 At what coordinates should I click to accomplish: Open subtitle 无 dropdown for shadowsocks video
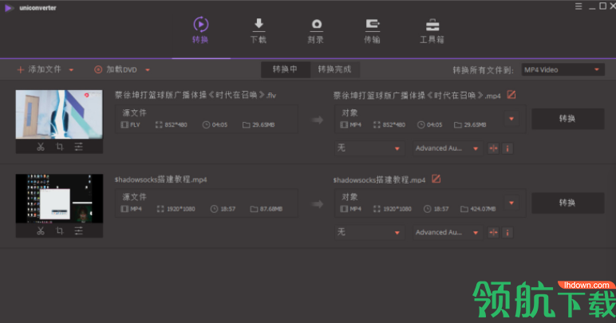coord(369,232)
